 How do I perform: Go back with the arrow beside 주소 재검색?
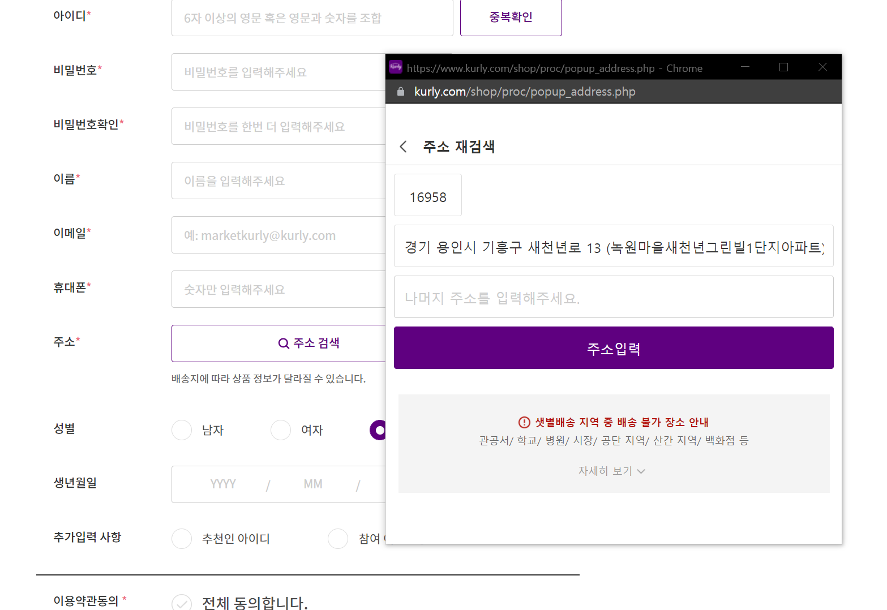tap(403, 147)
